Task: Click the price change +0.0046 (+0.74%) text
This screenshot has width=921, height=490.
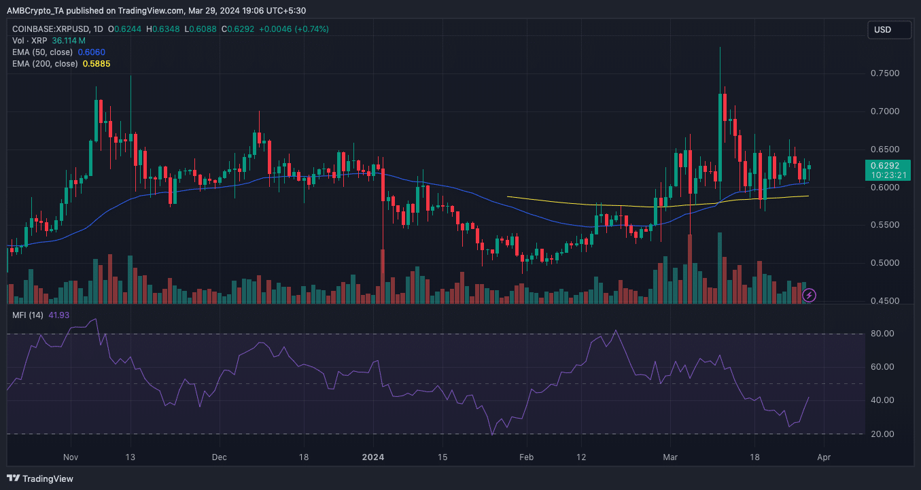Action: pyautogui.click(x=294, y=29)
